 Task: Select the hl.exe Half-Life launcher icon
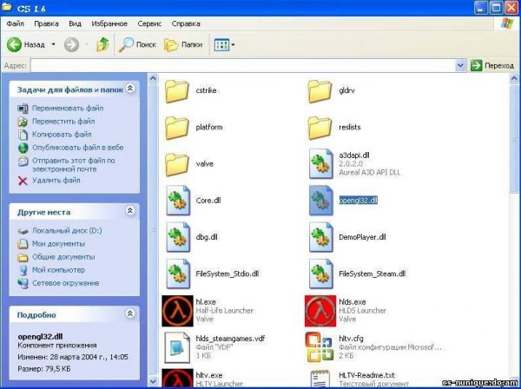tap(177, 311)
